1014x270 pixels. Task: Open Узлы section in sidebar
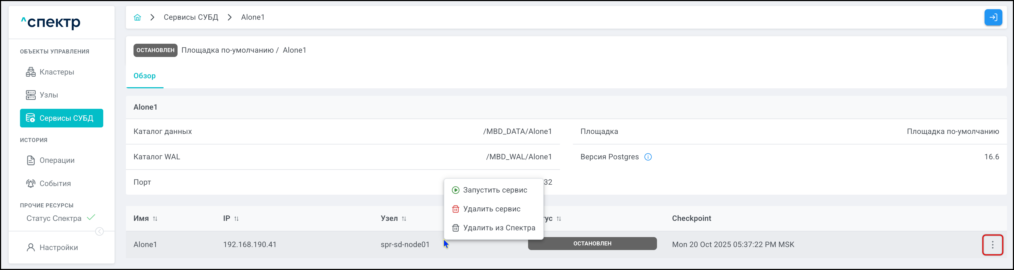[x=48, y=95]
